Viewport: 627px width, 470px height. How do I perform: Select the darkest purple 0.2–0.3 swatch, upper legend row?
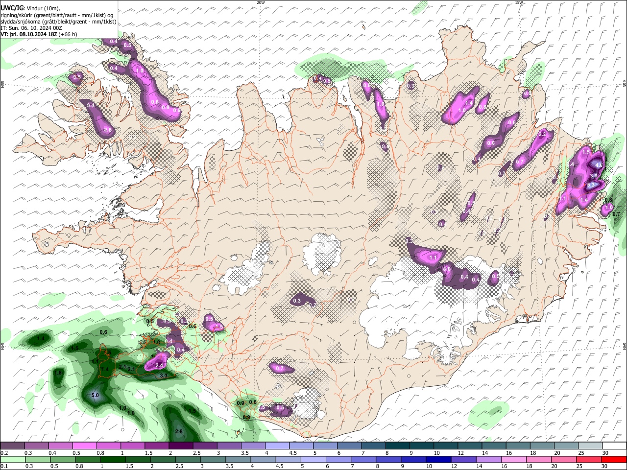(12, 446)
